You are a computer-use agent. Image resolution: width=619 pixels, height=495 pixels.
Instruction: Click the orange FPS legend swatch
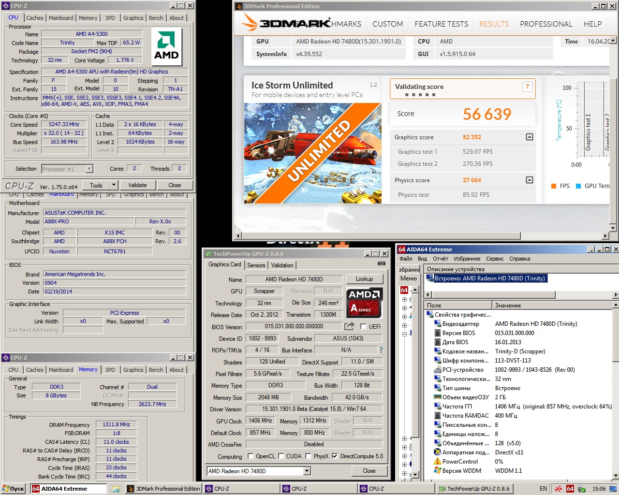554,186
